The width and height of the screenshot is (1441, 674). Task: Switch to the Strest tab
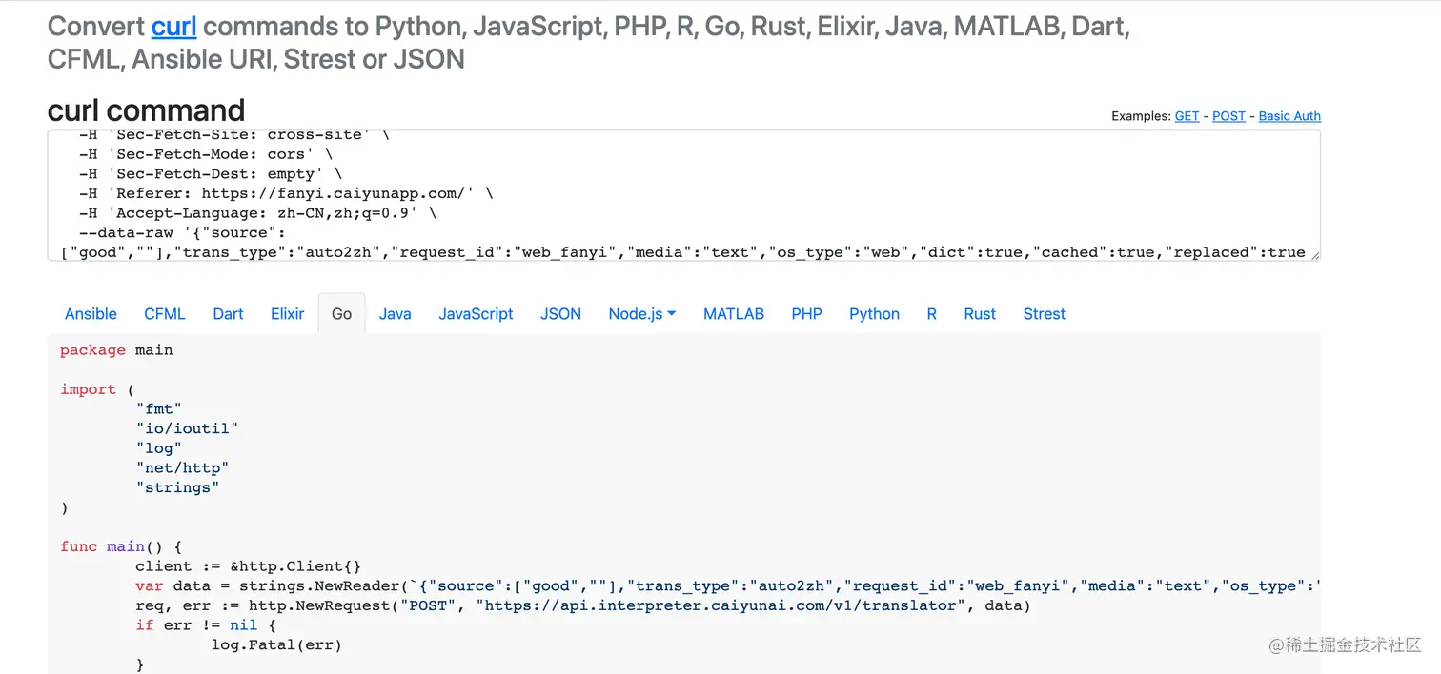(x=1044, y=314)
